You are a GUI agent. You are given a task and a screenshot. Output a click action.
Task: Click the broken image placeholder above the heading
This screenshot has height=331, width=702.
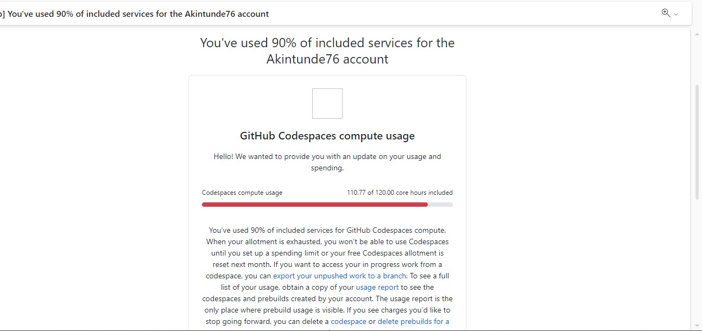(x=327, y=103)
